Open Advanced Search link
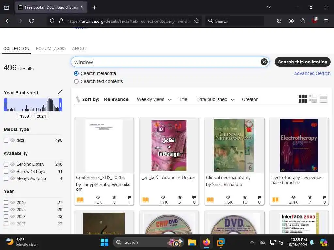 click(312, 73)
